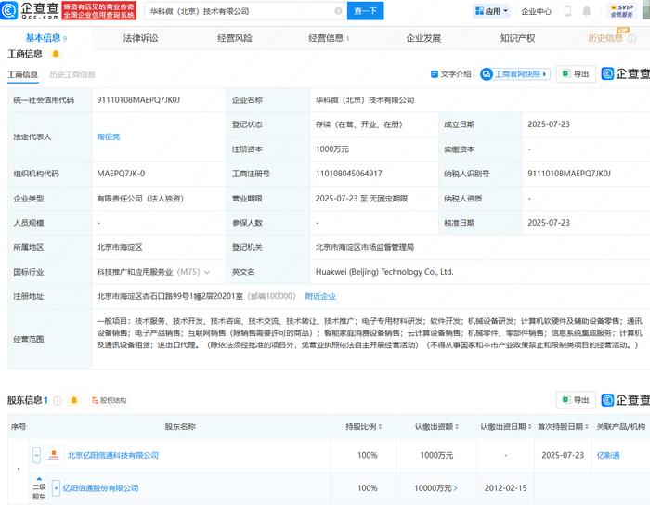Image resolution: width=650 pixels, height=505 pixels.
Task: Switch to the 企业发展 tab
Action: click(x=423, y=38)
